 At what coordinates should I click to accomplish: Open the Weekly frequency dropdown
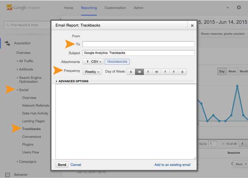click(x=92, y=72)
